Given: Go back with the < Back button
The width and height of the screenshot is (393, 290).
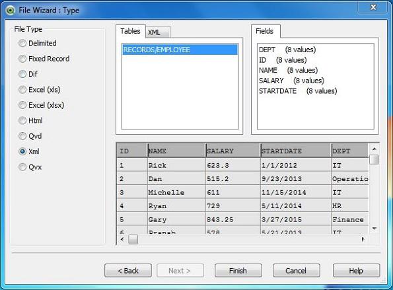Looking at the screenshot, I should 128,271.
